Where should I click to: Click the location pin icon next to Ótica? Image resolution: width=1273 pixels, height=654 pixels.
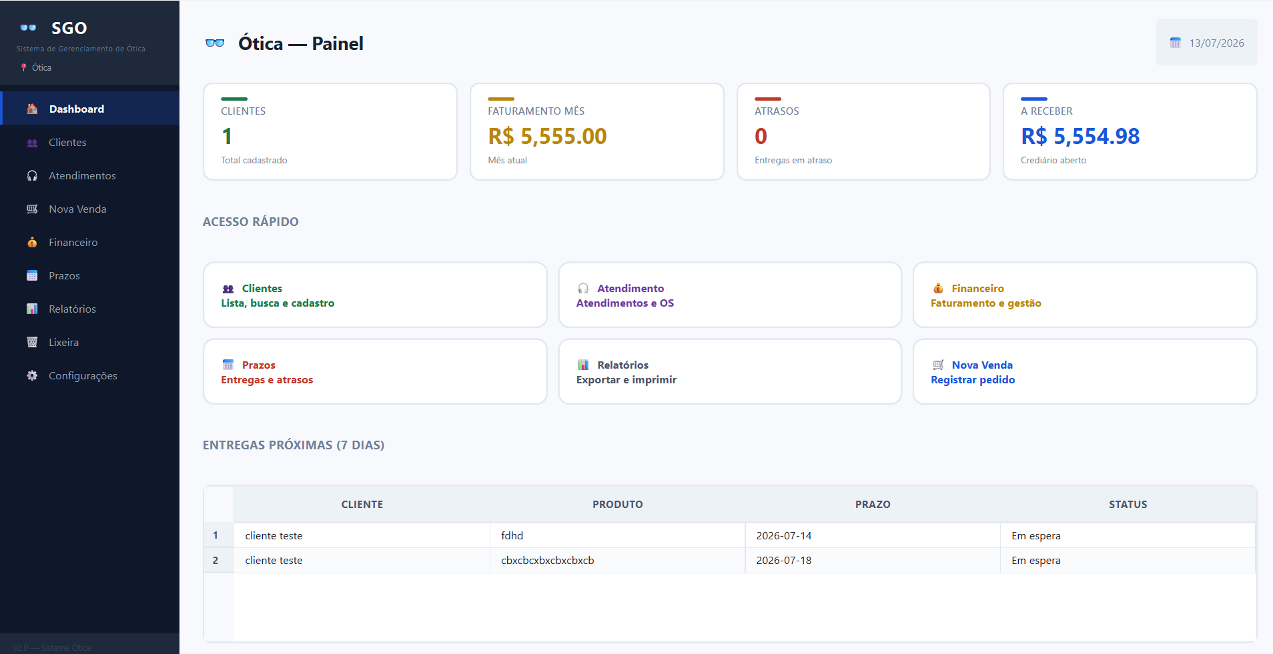coord(24,67)
